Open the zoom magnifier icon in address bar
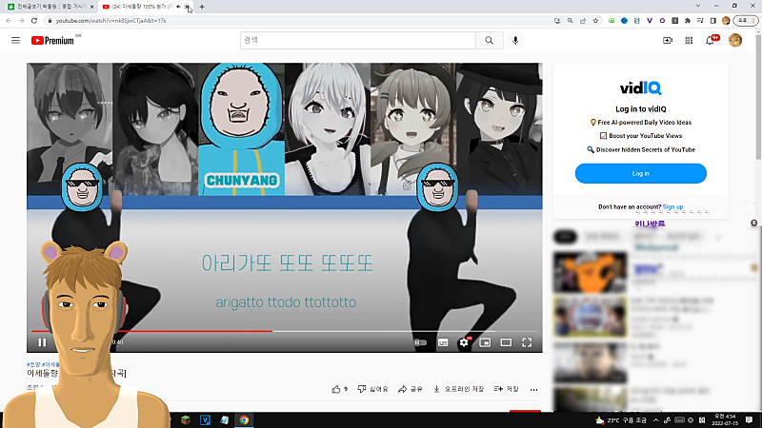 click(x=570, y=21)
